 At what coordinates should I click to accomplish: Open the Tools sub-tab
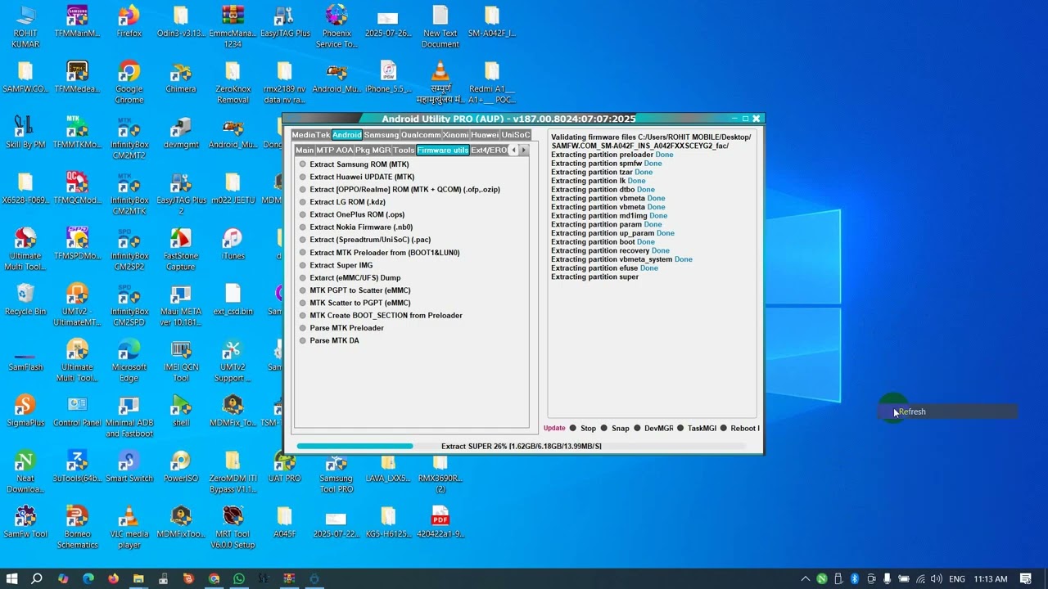click(404, 151)
